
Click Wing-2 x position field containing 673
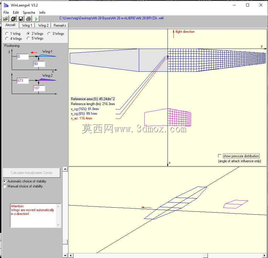point(23,81)
